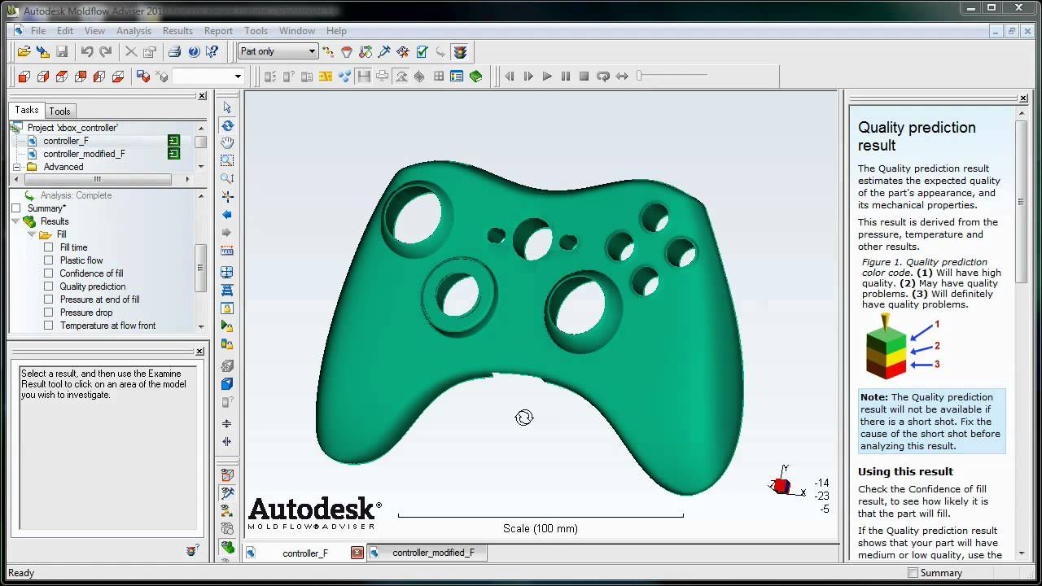Collapse the Project 'xbox_controller' tree node
The image size is (1042, 586).
[x=15, y=128]
